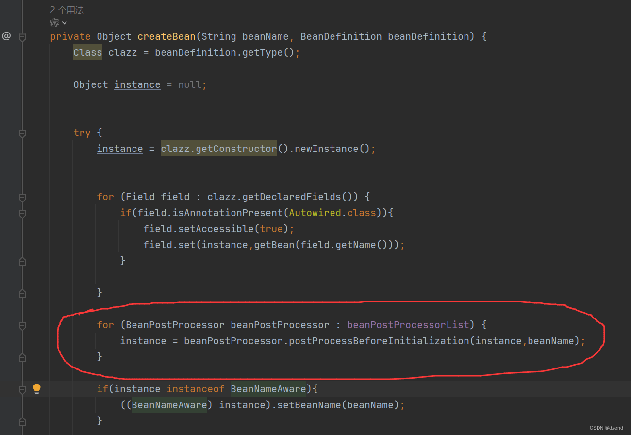This screenshot has width=631, height=435.
Task: Click the 'private' keyword
Action: (70, 36)
